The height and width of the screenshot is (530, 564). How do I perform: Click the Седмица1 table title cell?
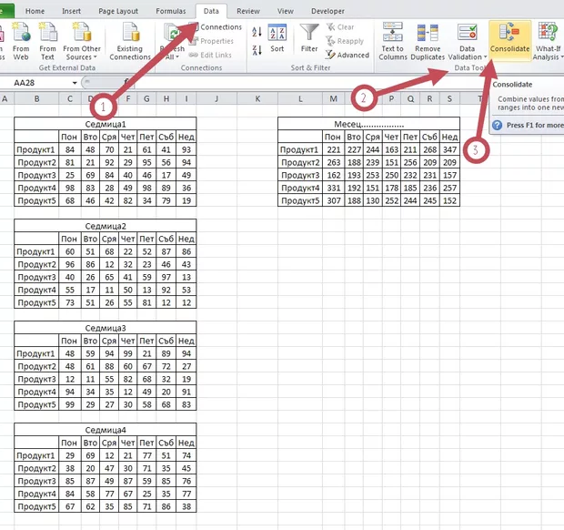pyautogui.click(x=106, y=124)
